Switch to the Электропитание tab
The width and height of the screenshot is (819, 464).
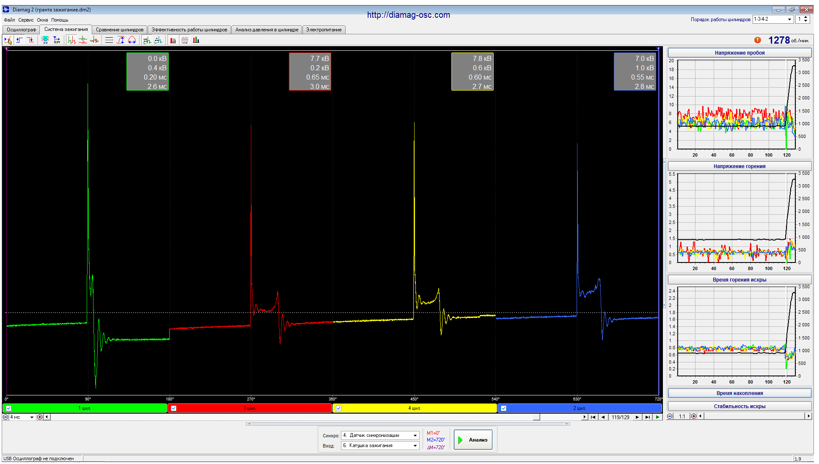click(324, 30)
